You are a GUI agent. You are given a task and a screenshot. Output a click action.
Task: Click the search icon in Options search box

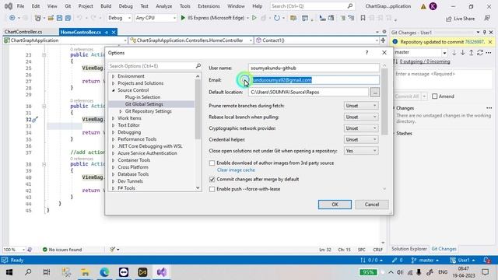[x=198, y=65]
